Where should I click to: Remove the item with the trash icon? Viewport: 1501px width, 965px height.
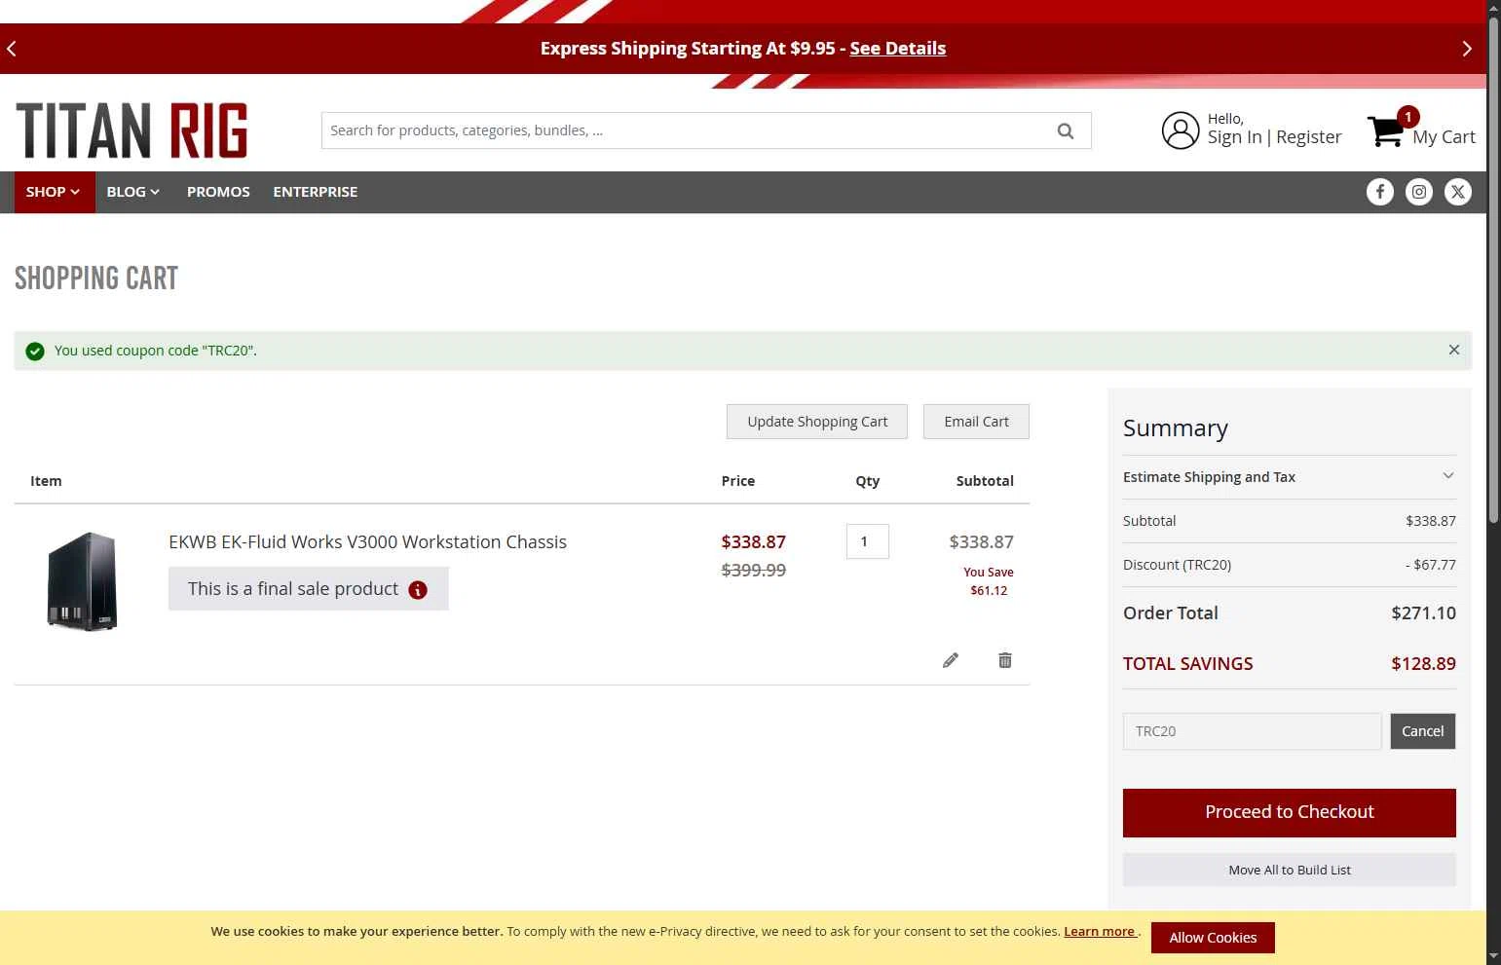[1005, 660]
